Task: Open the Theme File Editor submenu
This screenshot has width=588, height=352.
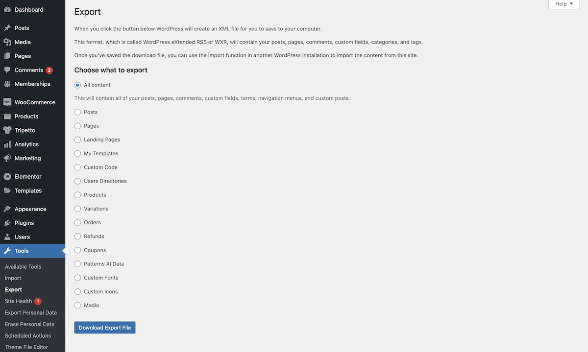Action: [26, 347]
